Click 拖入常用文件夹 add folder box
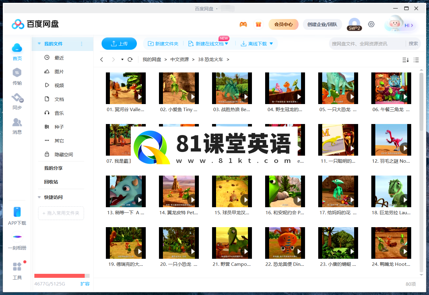The height and width of the screenshot is (295, 429). [61, 213]
